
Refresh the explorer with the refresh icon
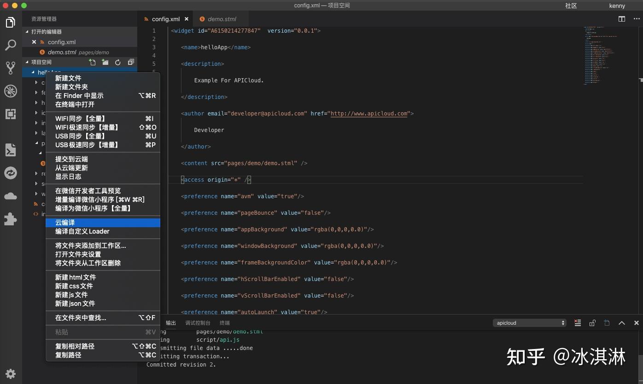pos(118,62)
